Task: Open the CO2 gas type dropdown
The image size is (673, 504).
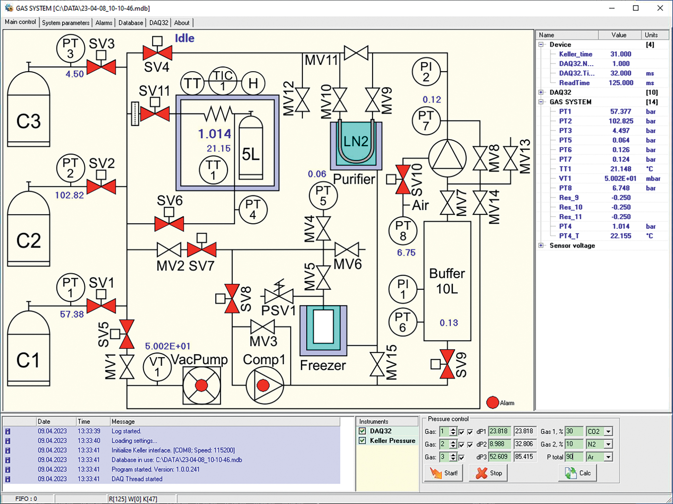Action: click(608, 432)
